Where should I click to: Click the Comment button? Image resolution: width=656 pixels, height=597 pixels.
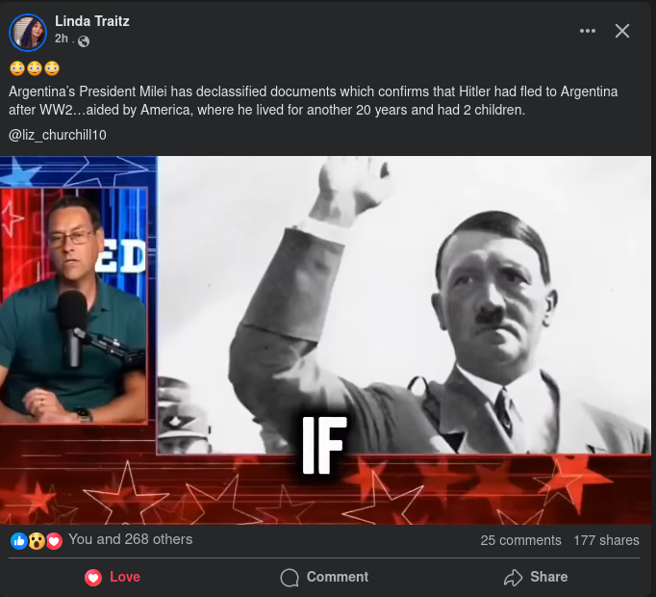point(324,577)
